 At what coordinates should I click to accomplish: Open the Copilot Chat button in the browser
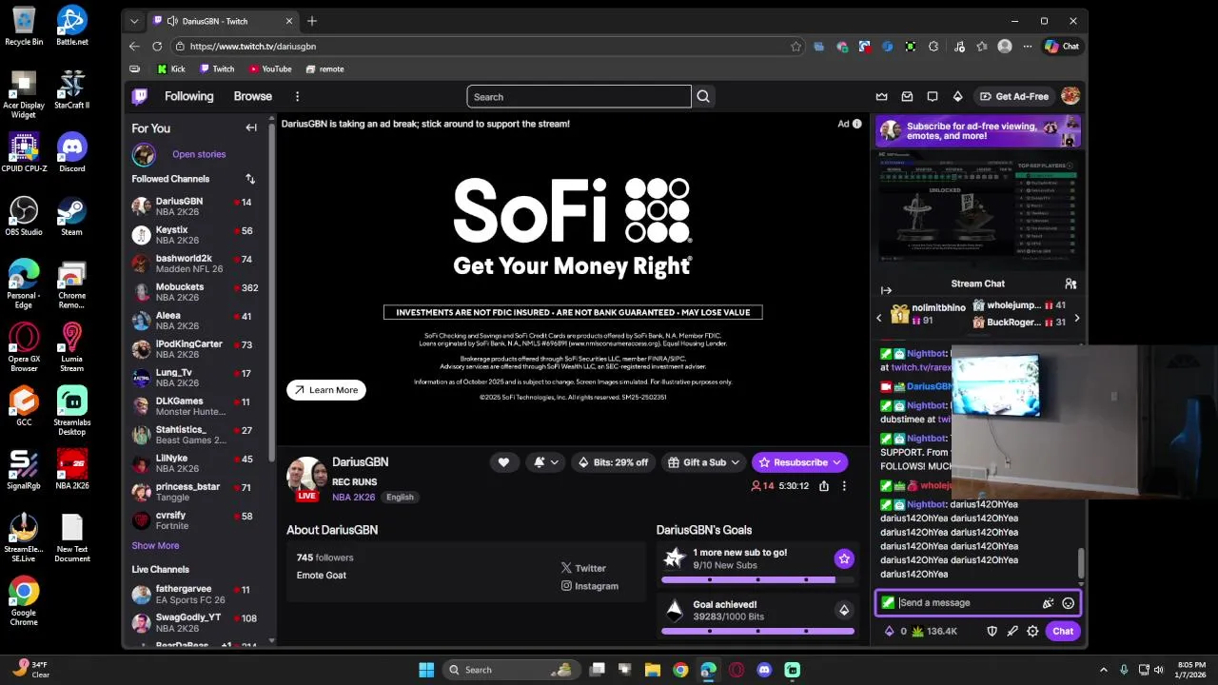tap(1062, 46)
